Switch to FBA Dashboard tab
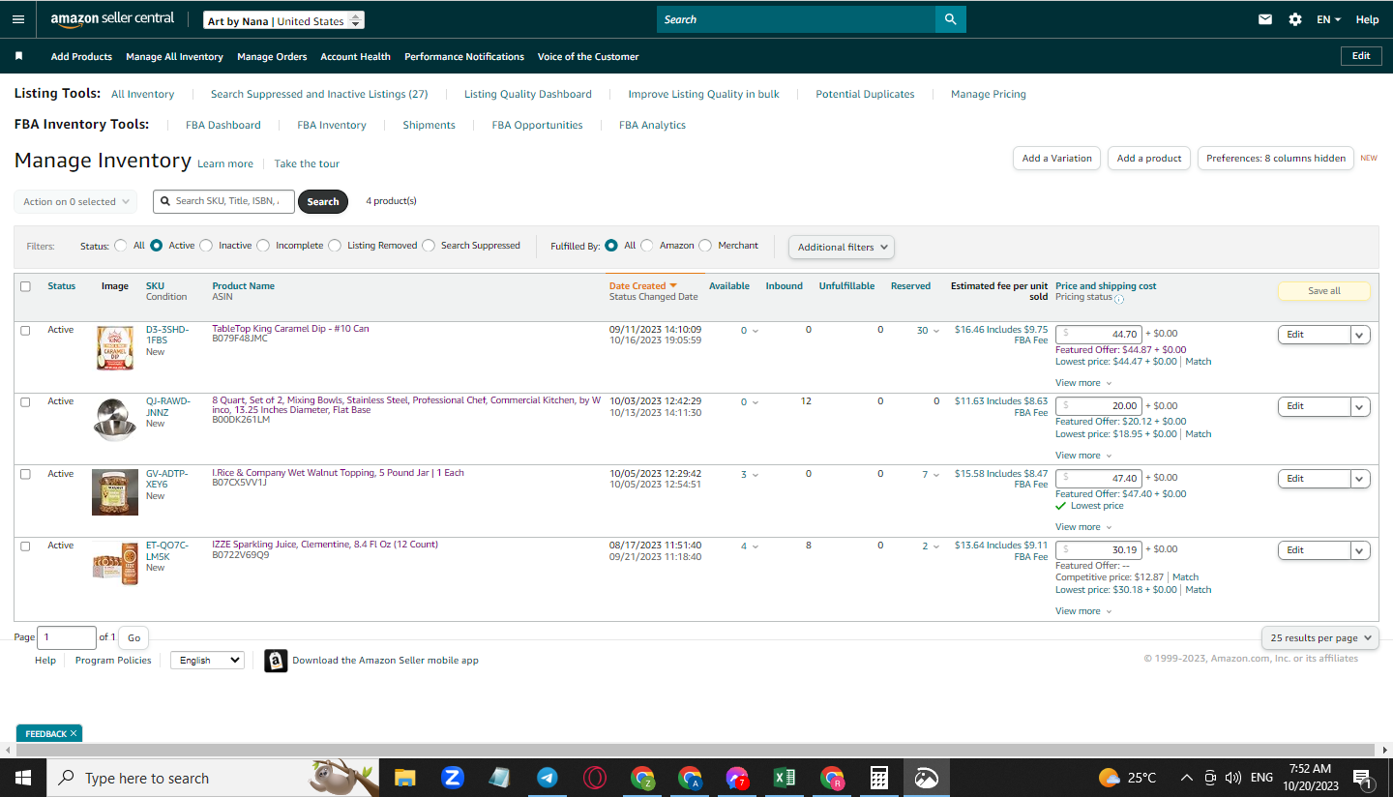This screenshot has width=1393, height=797. point(223,125)
